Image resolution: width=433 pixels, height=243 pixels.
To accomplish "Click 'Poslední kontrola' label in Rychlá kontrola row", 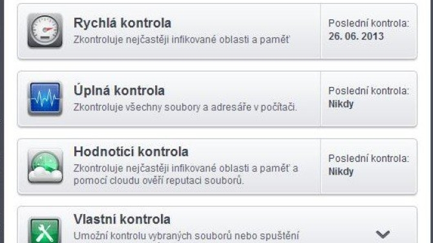I will click(x=368, y=23).
